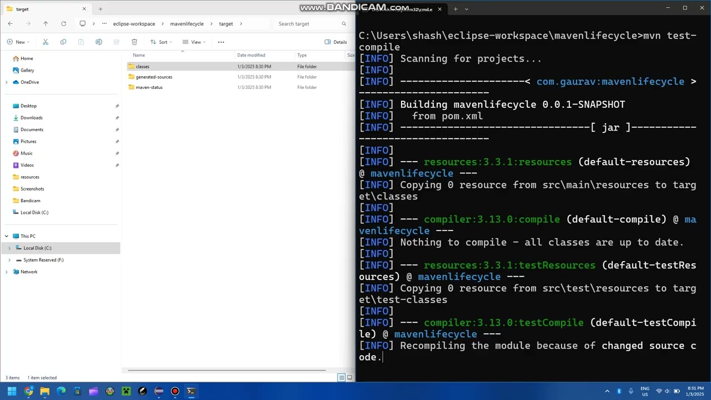711x400 pixels.
Task: Expand the System Reserved (F:) node
Action: pyautogui.click(x=9, y=260)
